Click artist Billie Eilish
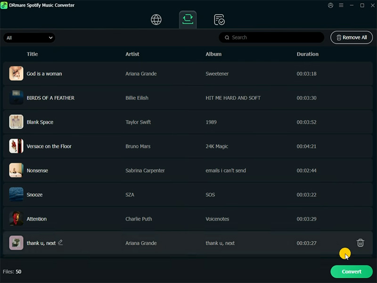The height and width of the screenshot is (283, 377). pyautogui.click(x=137, y=98)
